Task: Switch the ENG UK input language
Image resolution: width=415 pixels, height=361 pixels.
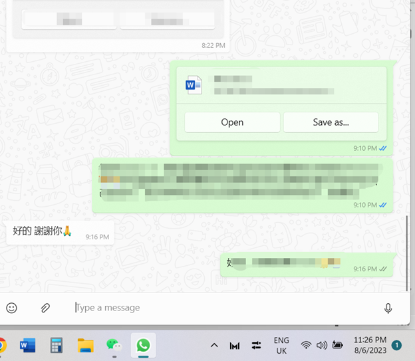Action: coord(281,345)
